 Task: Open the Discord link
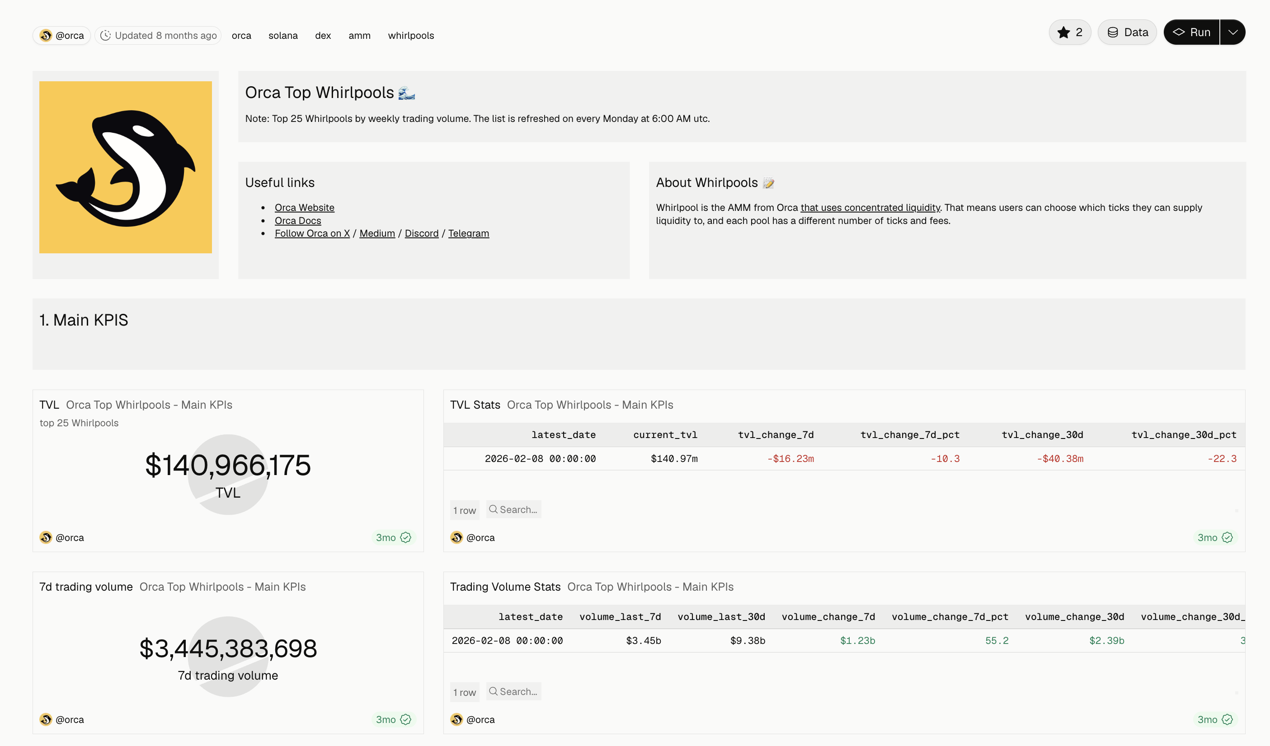point(422,233)
